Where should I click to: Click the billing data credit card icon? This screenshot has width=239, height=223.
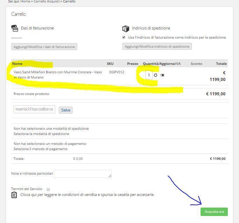15,28
